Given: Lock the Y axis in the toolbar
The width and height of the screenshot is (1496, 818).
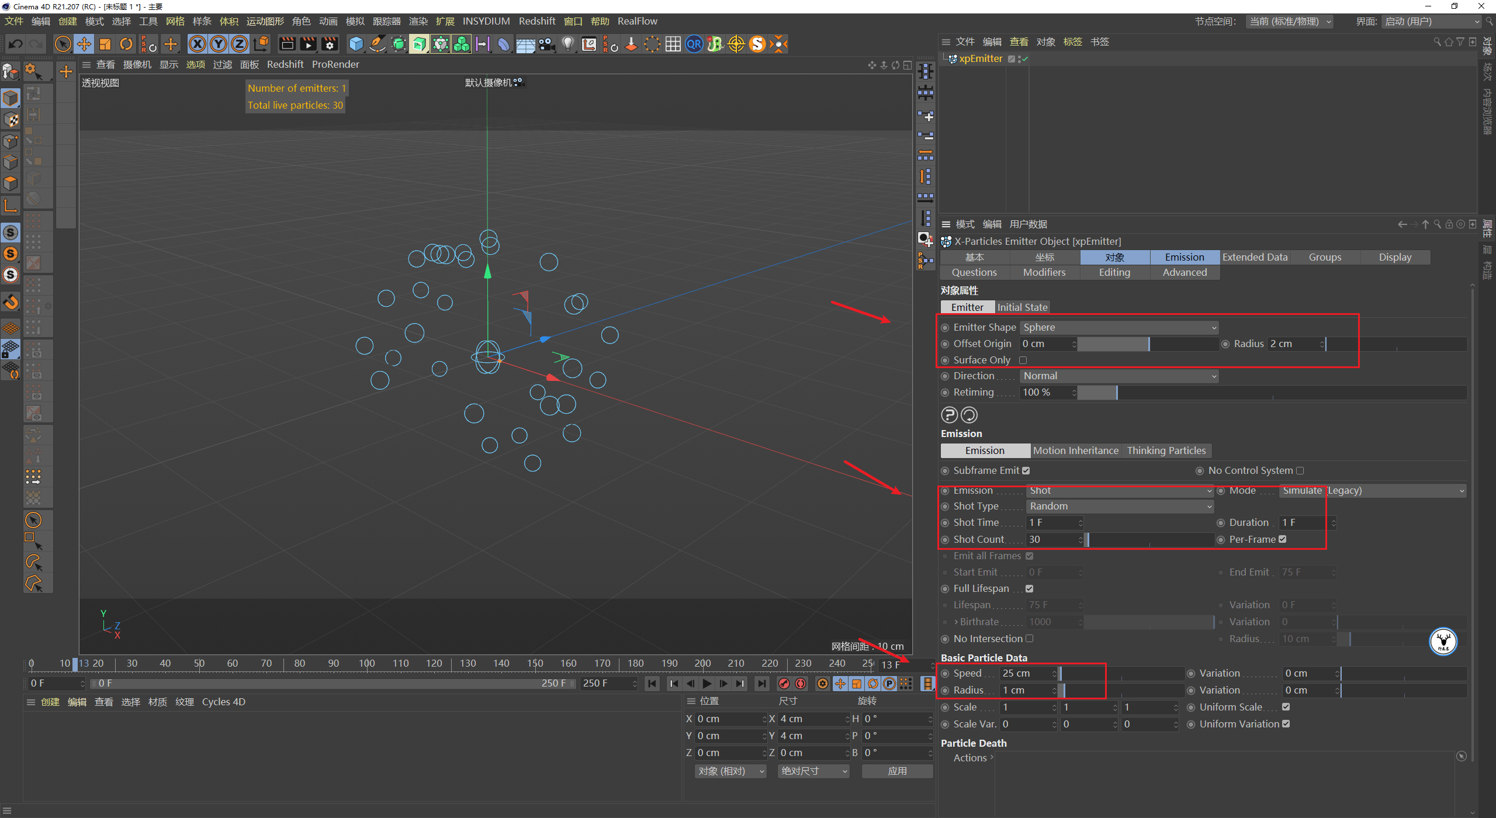Looking at the screenshot, I should click(x=218, y=44).
